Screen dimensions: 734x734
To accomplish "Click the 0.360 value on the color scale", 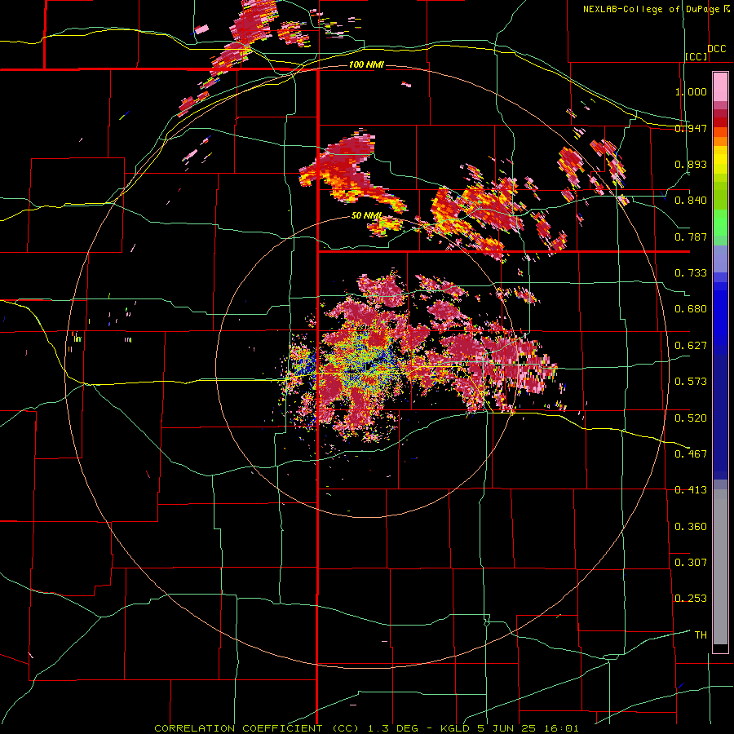I will pyautogui.click(x=691, y=526).
